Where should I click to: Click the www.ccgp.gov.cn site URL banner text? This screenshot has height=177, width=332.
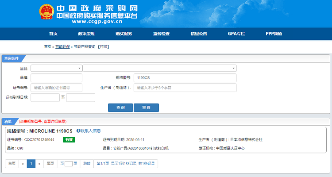click(97, 22)
